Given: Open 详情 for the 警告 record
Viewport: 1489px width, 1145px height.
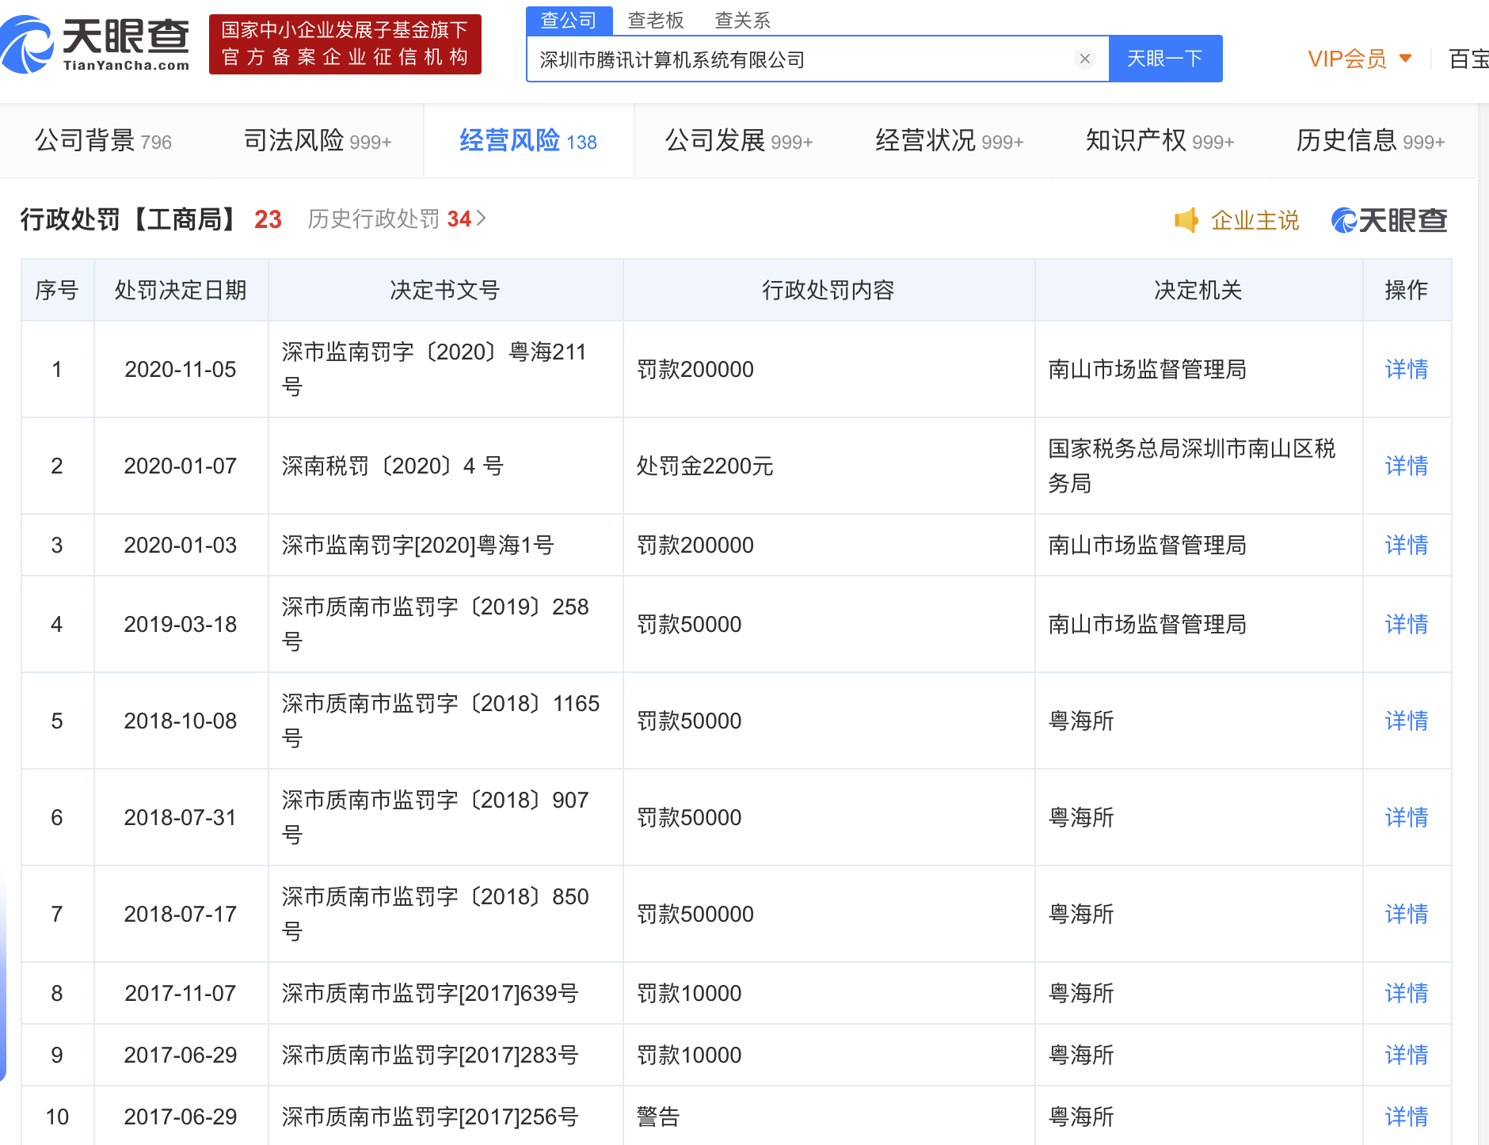Looking at the screenshot, I should pos(1406,1116).
